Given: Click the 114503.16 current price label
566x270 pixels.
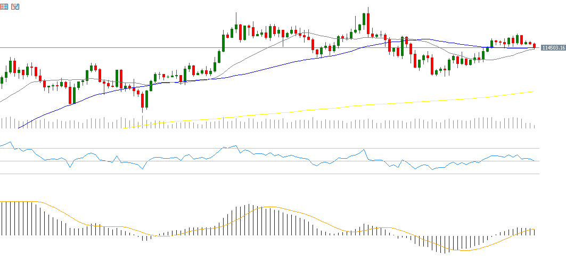Looking at the screenshot, I should point(553,48).
